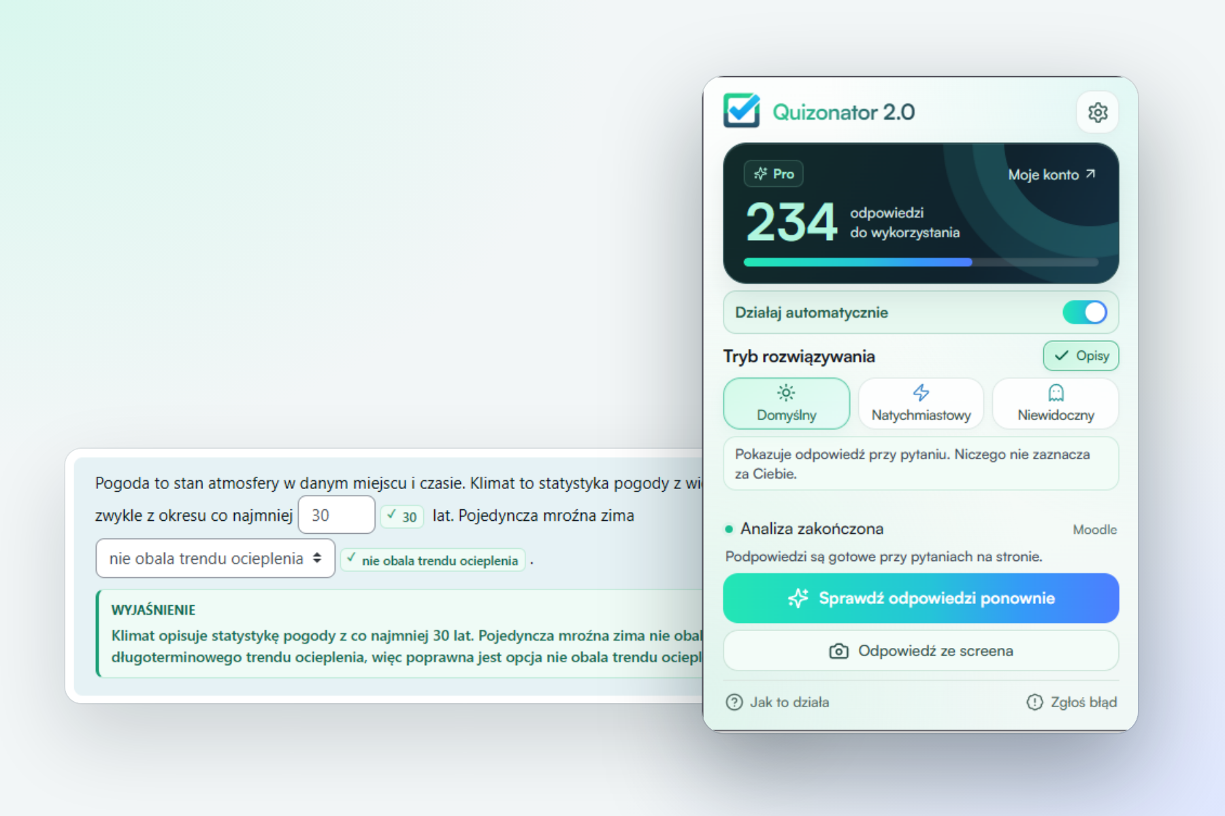Click the 'Quizonator 2.0' title text
Image resolution: width=1225 pixels, height=816 pixels.
point(843,112)
